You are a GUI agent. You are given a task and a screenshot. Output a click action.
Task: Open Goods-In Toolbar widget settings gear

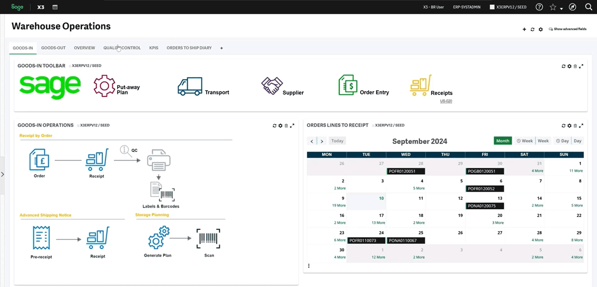(x=569, y=66)
